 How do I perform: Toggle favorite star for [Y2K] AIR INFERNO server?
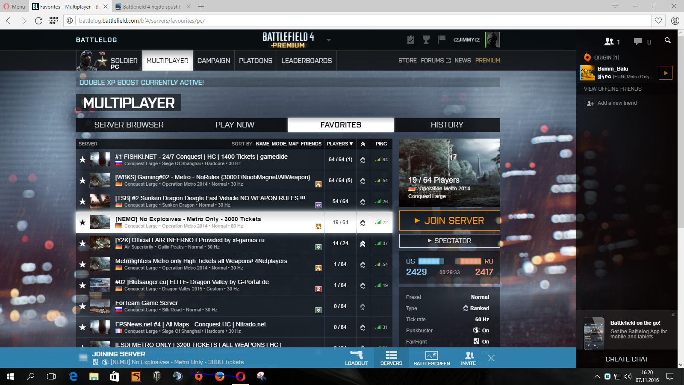[x=83, y=243]
